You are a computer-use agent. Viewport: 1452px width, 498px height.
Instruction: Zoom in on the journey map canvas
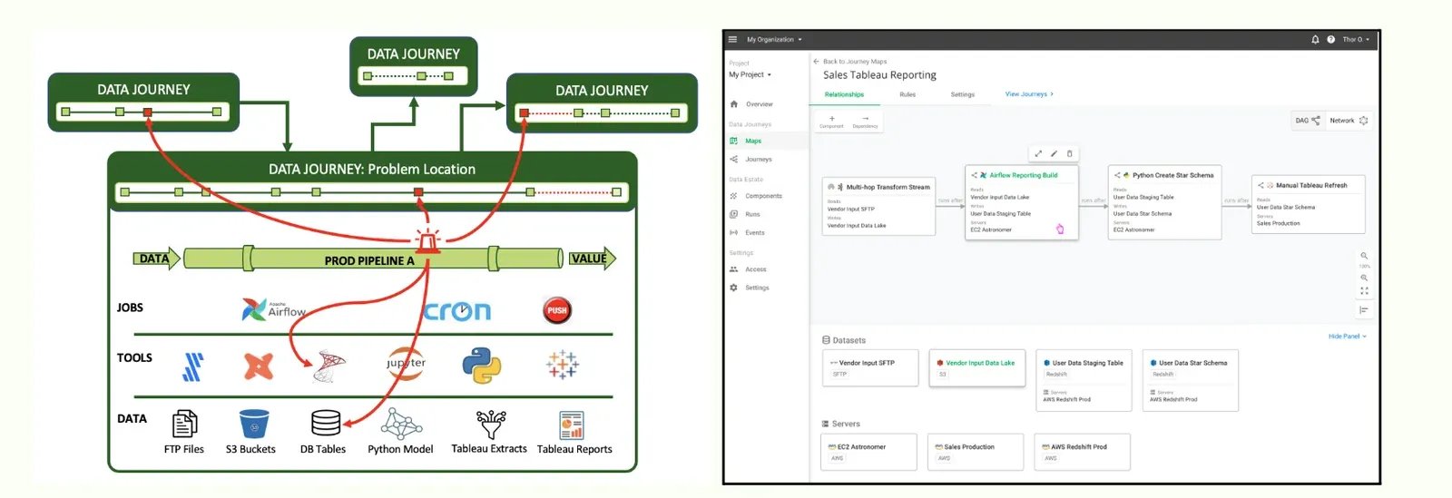click(x=1364, y=278)
